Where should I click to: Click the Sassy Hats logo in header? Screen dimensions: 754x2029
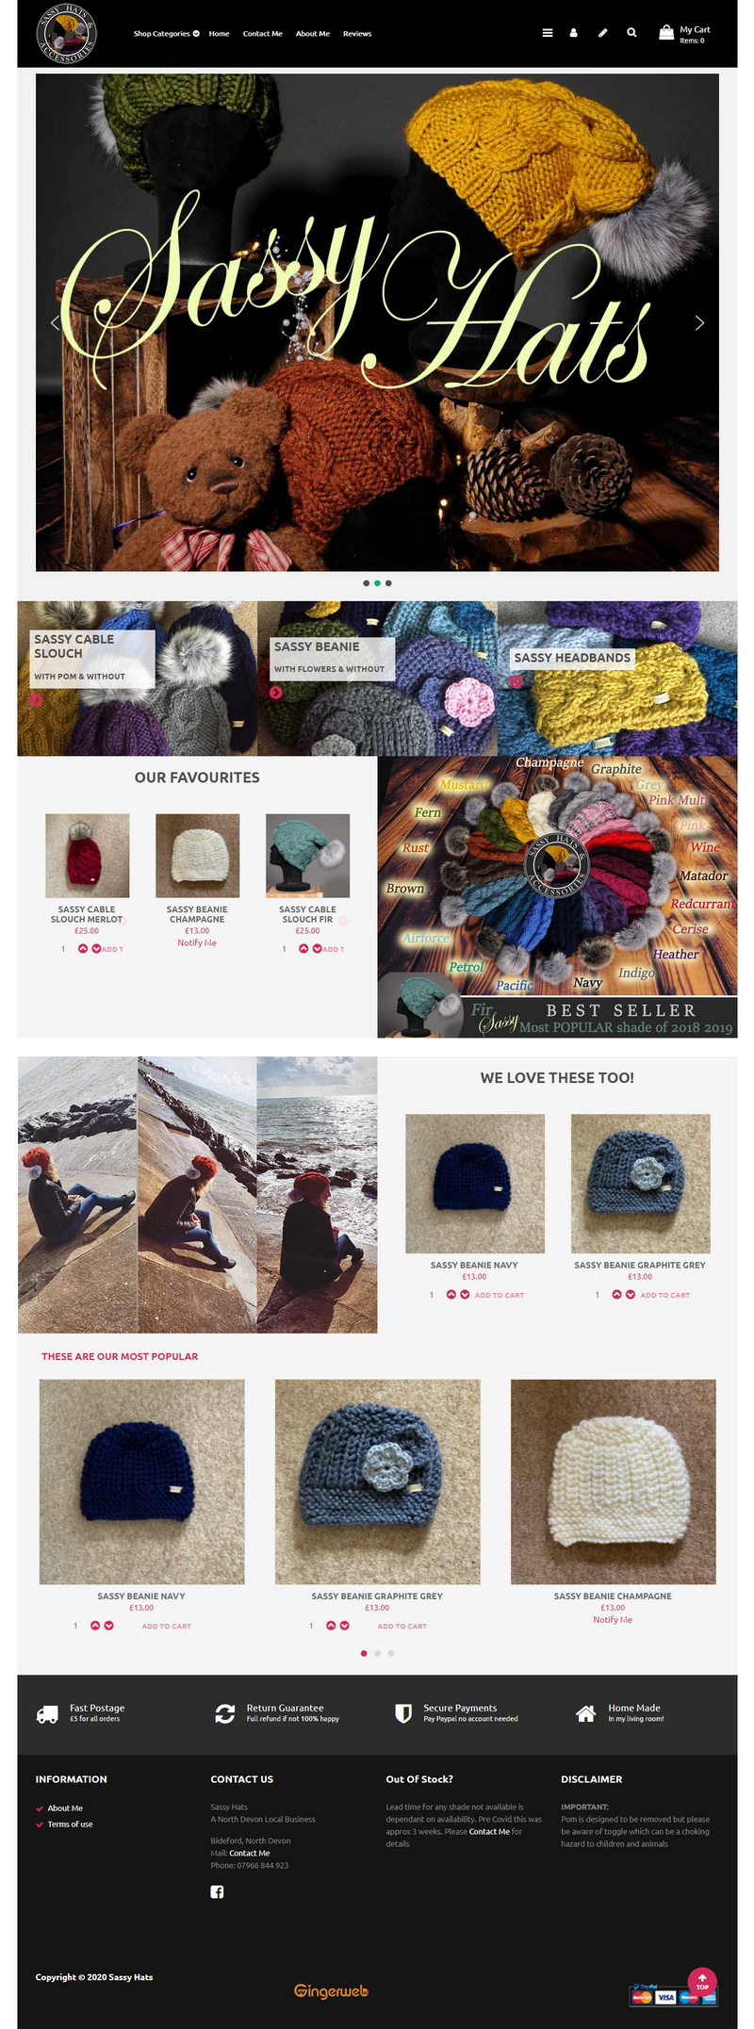click(x=66, y=34)
